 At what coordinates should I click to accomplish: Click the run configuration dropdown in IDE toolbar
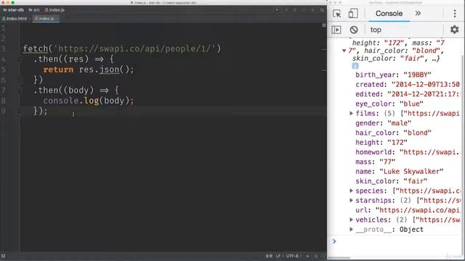(x=277, y=10)
